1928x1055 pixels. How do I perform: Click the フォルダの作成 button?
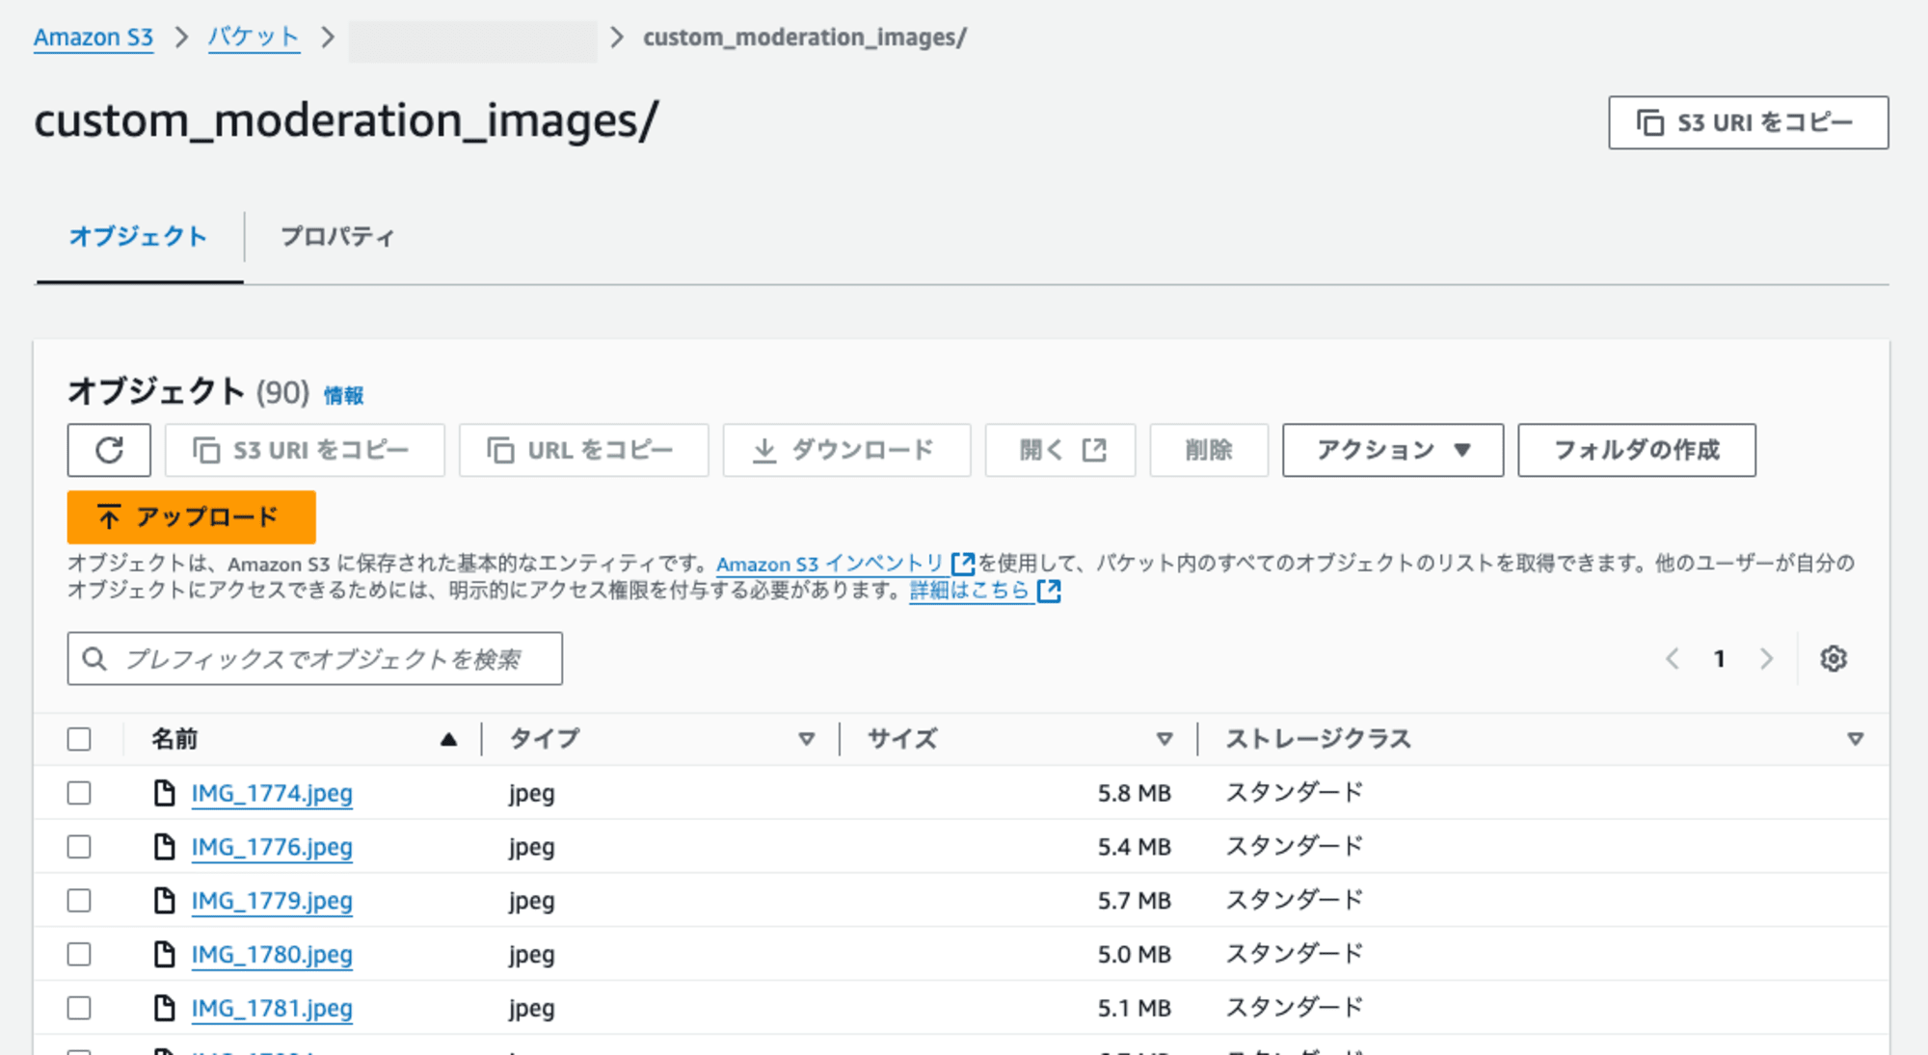(1636, 450)
